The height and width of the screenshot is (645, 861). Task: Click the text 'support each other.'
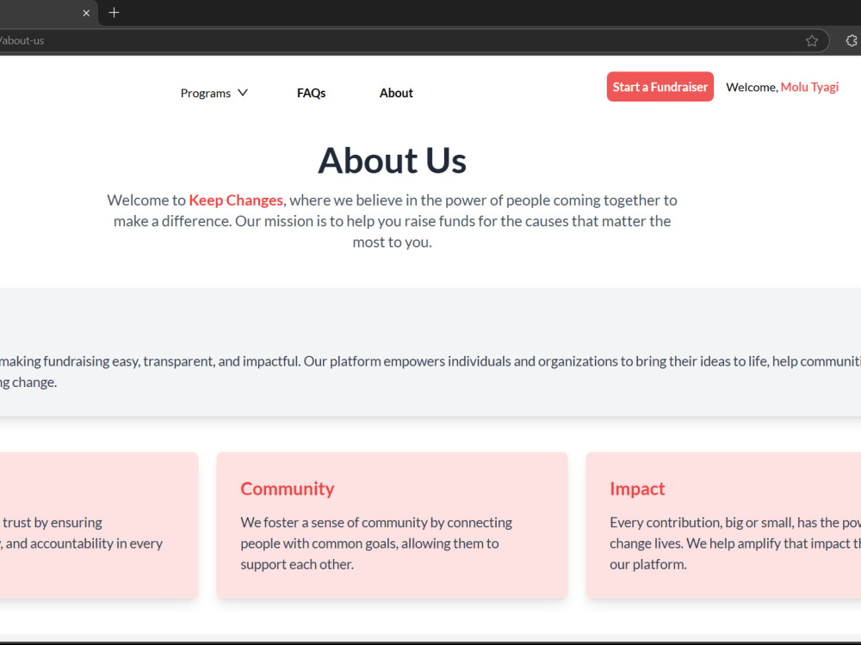(x=297, y=564)
